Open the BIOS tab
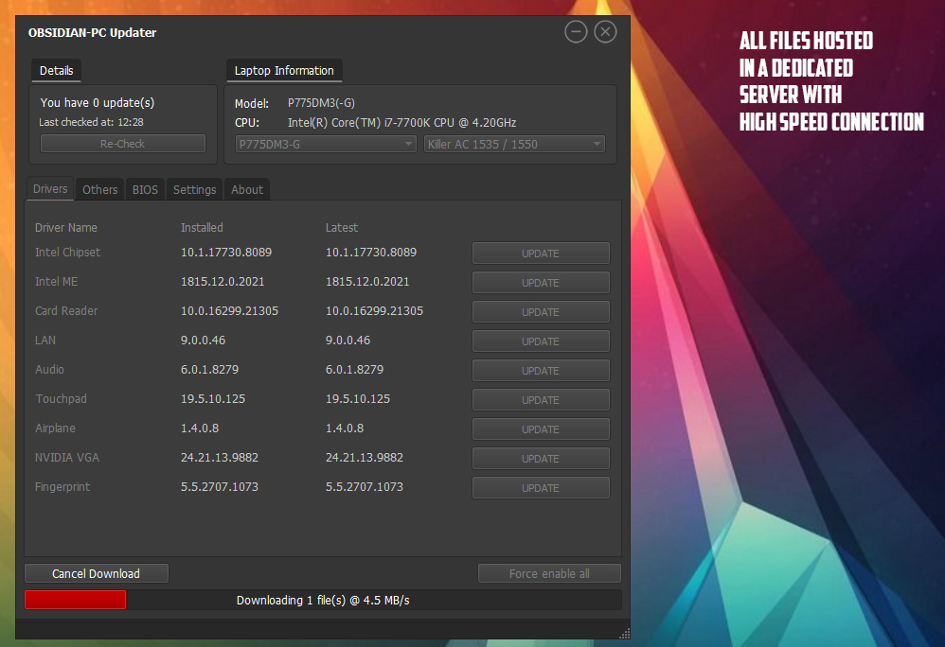 point(145,189)
